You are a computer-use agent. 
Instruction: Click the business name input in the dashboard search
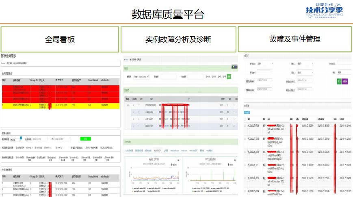[x=40, y=139]
